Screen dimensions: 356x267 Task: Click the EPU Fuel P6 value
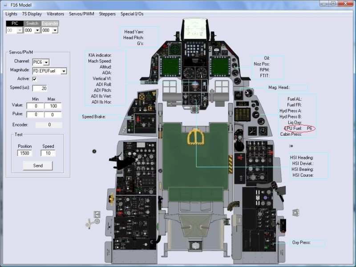309,129
